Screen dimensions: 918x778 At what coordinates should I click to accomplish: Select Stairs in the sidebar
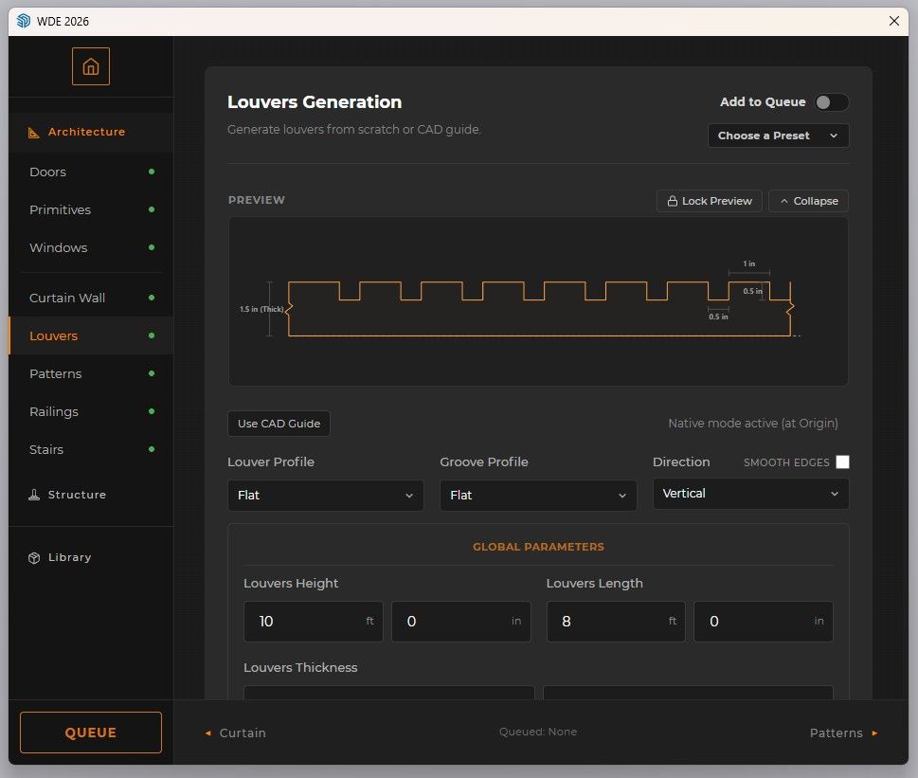click(x=91, y=449)
